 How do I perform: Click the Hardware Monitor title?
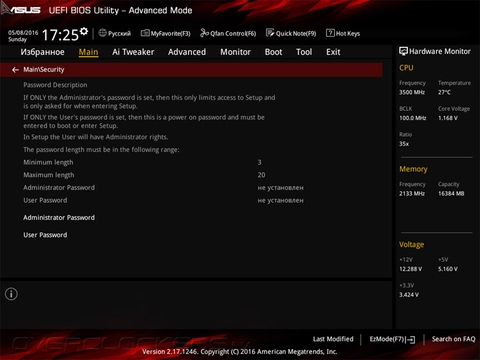pos(439,51)
